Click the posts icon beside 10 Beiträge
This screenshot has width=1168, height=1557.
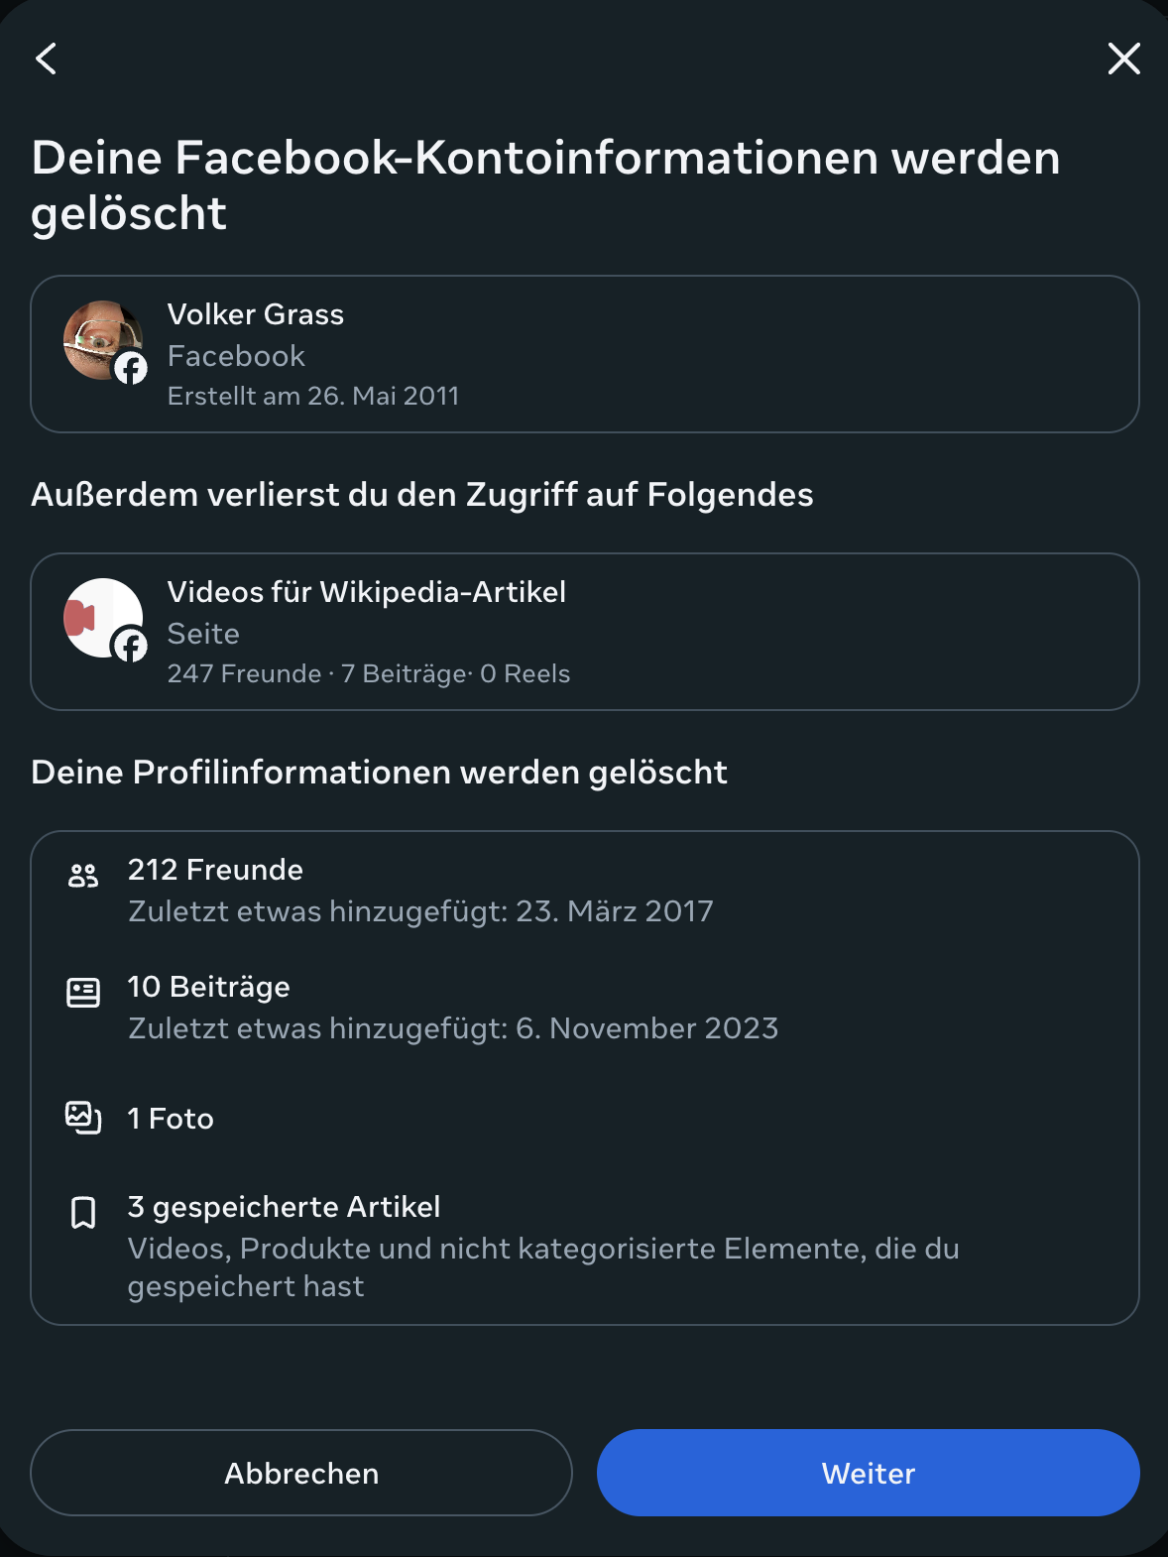[x=83, y=992]
